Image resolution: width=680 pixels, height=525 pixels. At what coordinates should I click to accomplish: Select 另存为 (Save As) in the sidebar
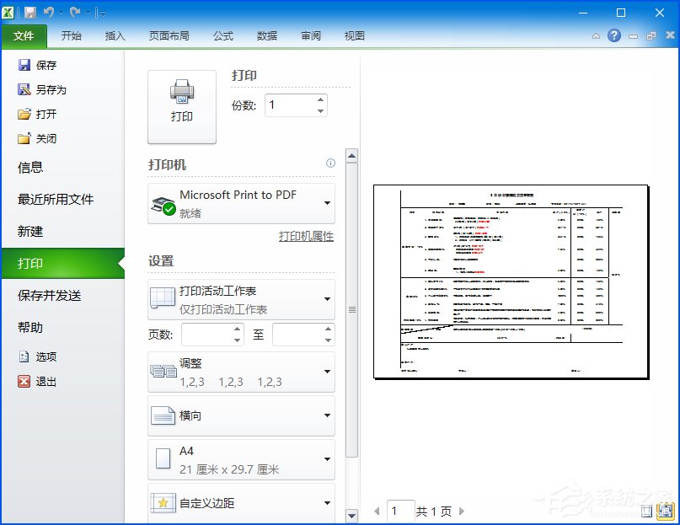[x=46, y=89]
